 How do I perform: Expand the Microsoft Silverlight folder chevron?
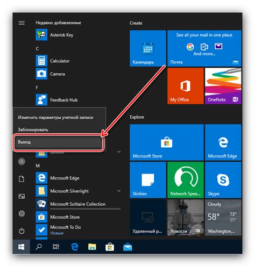tap(119, 191)
